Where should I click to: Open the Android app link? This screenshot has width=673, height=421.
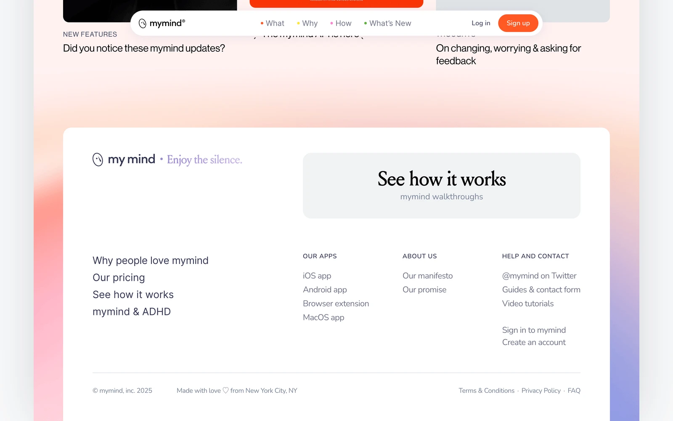[x=325, y=290]
